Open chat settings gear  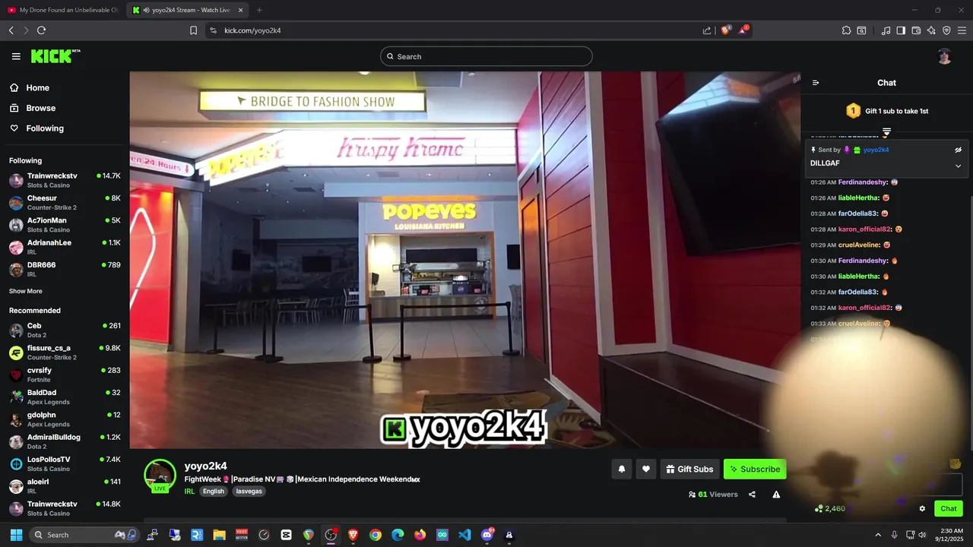point(922,509)
